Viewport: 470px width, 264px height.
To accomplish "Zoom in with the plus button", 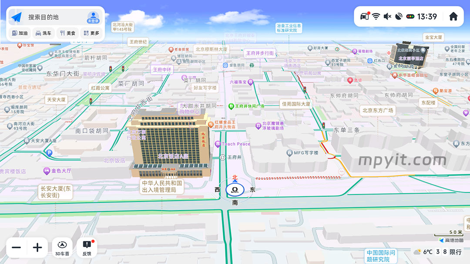I will [37, 247].
